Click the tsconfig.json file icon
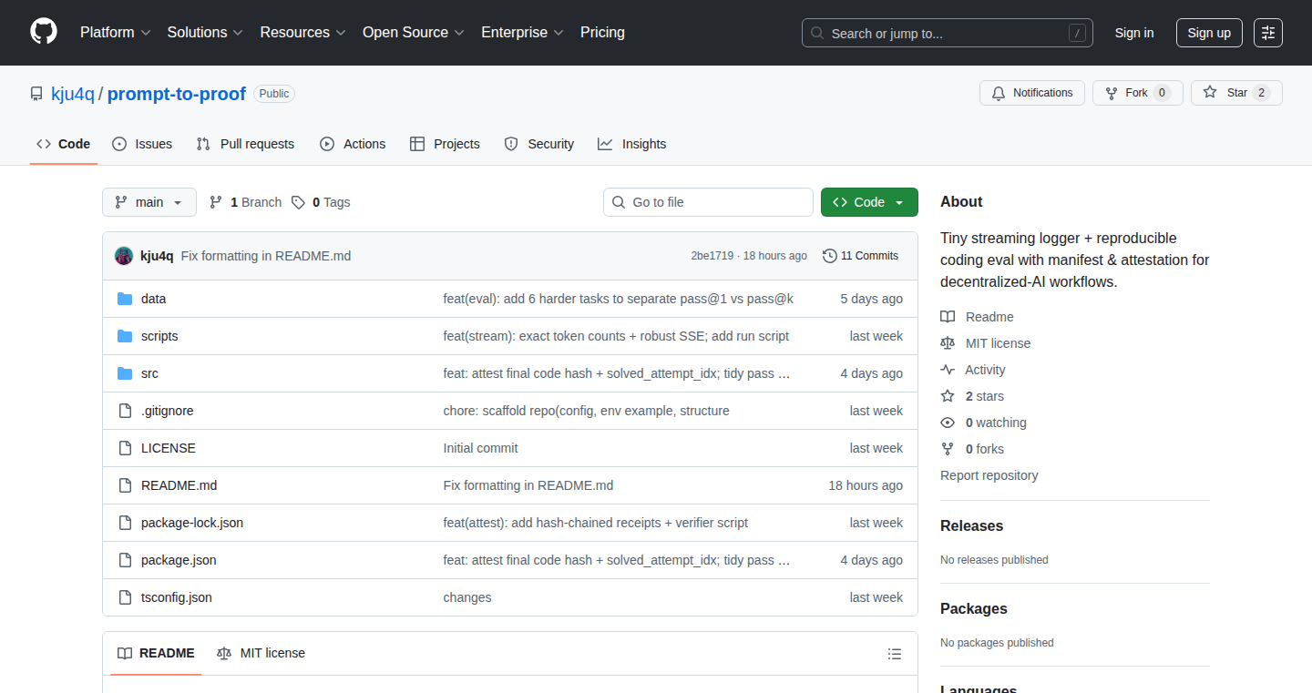The height and width of the screenshot is (693, 1312). [125, 597]
